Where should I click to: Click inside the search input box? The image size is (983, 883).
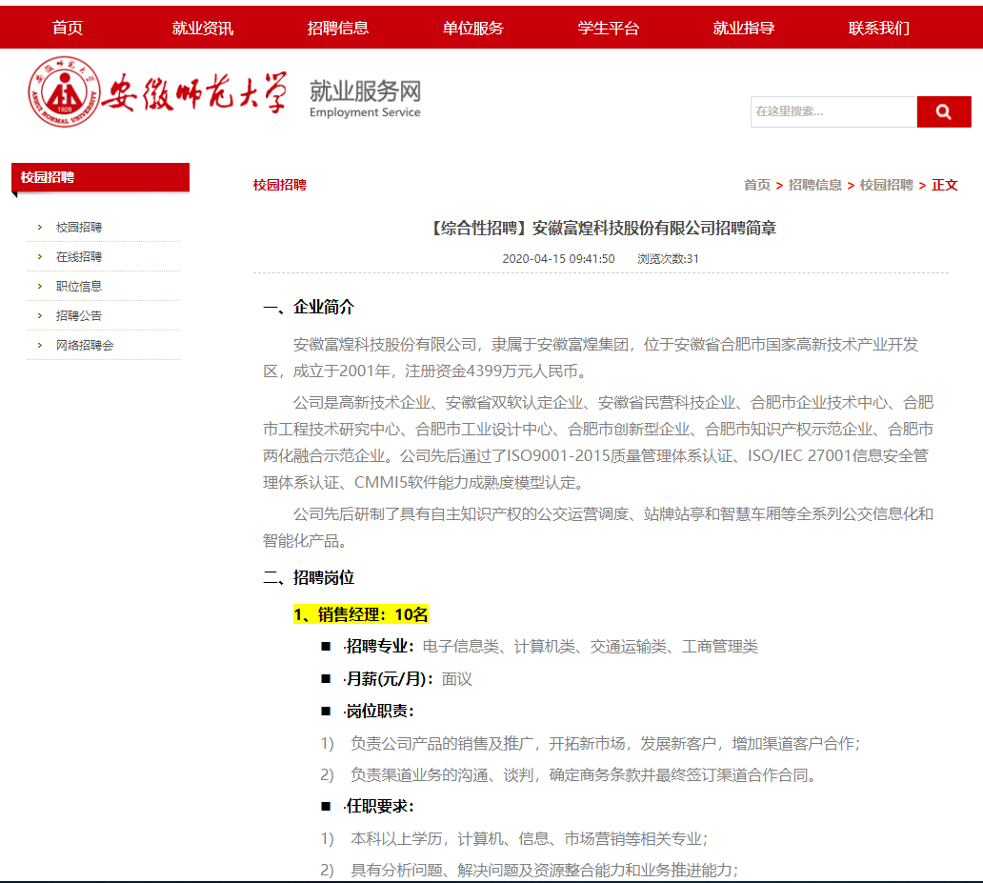tap(833, 111)
